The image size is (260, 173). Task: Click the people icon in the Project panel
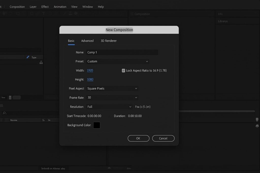coord(41,63)
